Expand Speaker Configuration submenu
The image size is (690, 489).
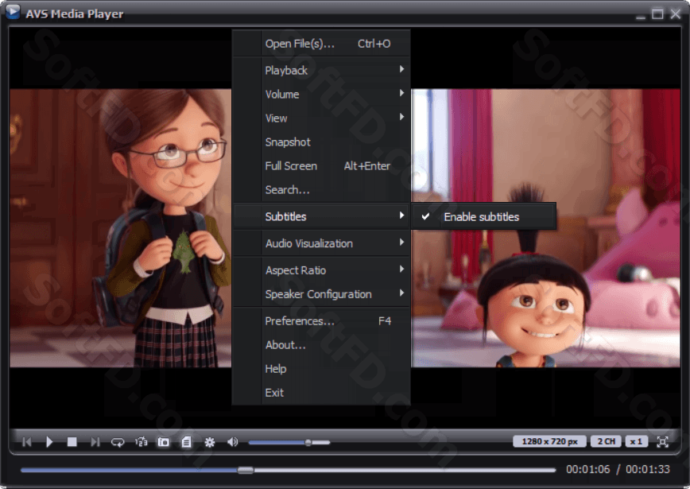point(321,294)
